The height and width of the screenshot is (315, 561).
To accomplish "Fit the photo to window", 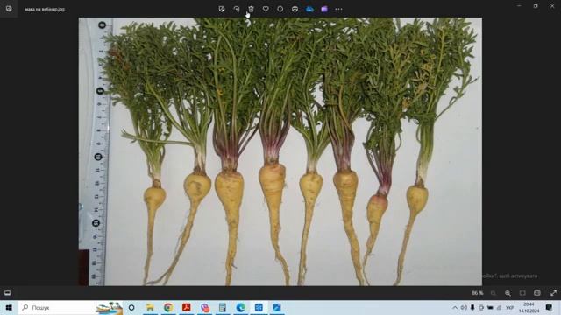I will click(x=522, y=293).
